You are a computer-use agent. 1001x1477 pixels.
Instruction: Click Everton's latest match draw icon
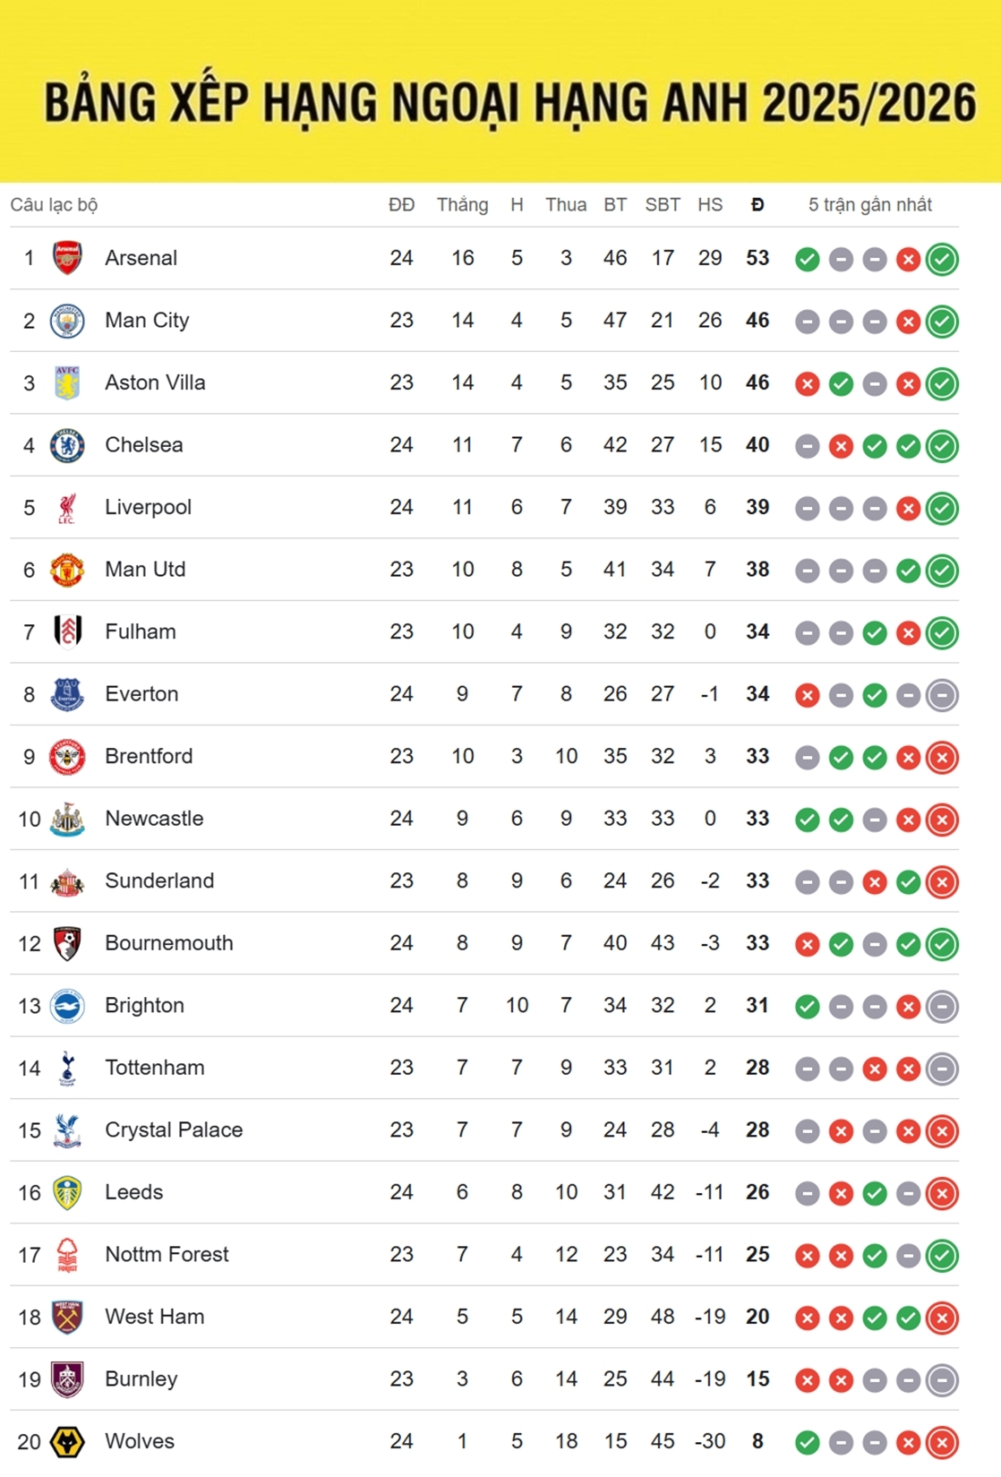coord(942,695)
